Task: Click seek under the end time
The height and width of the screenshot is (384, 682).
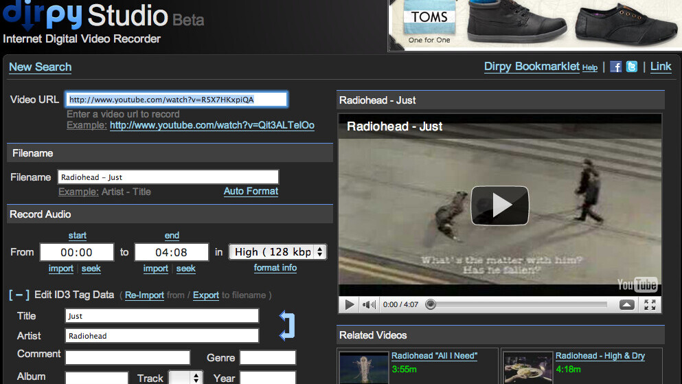Action: click(185, 269)
